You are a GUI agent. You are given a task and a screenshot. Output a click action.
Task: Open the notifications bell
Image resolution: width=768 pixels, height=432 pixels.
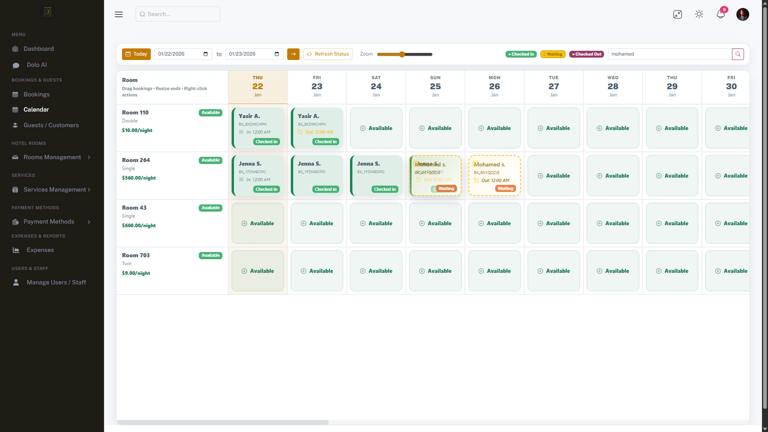pyautogui.click(x=720, y=14)
